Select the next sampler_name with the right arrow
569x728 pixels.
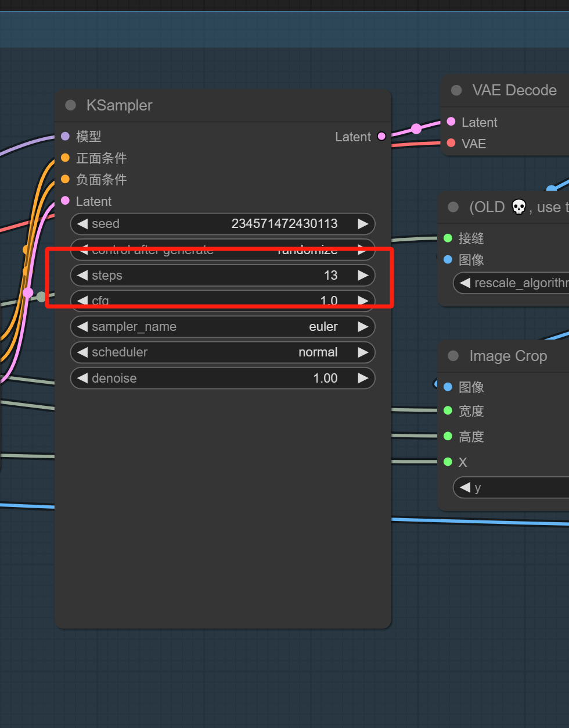tap(363, 327)
